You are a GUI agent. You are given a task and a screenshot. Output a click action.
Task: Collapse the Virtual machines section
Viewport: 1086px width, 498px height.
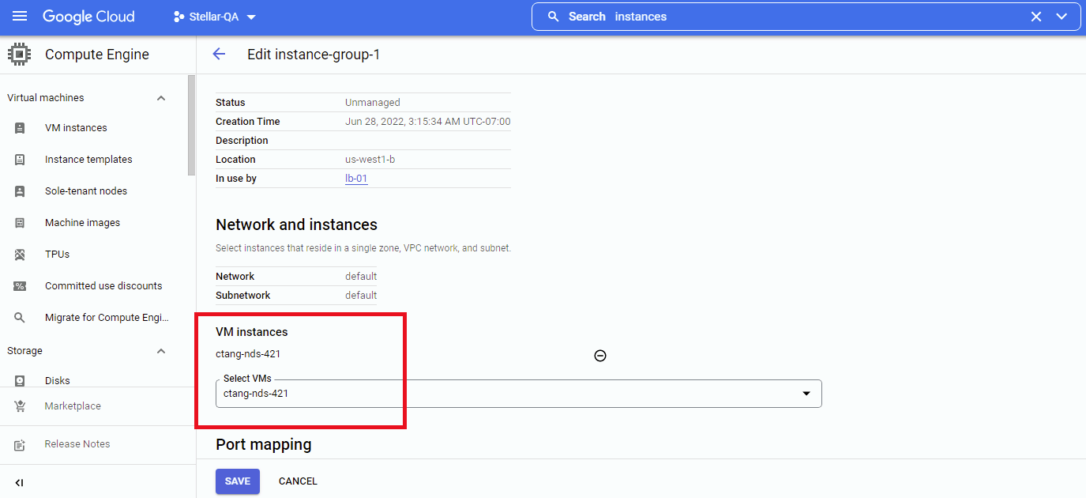tap(161, 98)
